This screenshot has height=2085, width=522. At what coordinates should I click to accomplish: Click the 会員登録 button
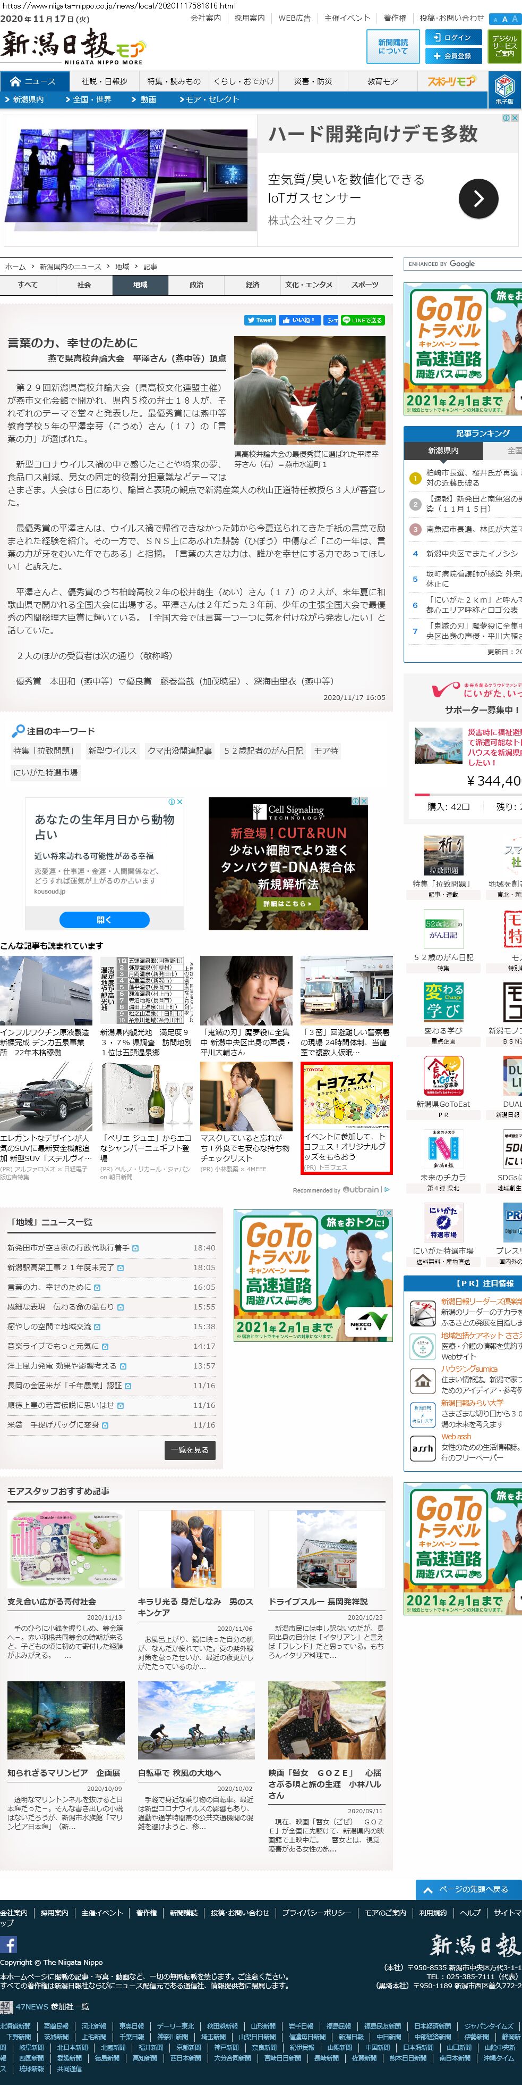click(x=452, y=56)
